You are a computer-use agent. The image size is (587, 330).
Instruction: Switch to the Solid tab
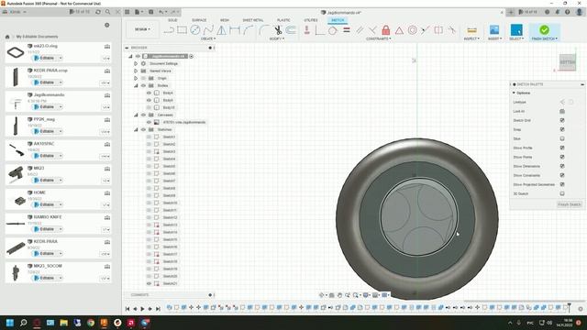point(172,20)
